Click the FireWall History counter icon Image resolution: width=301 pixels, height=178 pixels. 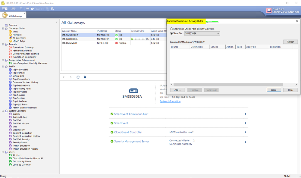tap(10, 123)
